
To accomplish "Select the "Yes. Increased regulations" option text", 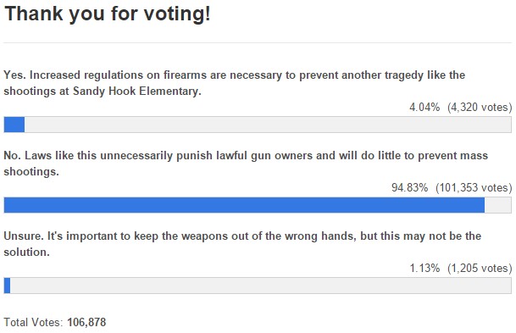I will [235, 83].
